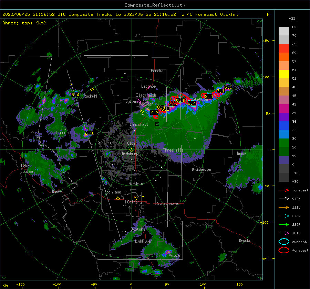Click the 5.4 storm top label
This screenshot has width=310, height=289.
pyautogui.click(x=75, y=95)
